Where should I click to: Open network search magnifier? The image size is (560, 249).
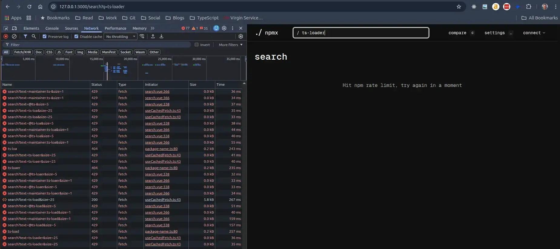pyautogui.click(x=34, y=36)
